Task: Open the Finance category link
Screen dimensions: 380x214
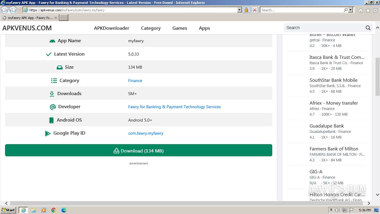Action: [135, 81]
